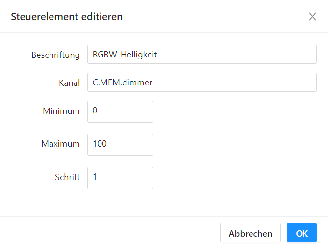
Task: Place cursor on the value 100
Action: coord(100,144)
